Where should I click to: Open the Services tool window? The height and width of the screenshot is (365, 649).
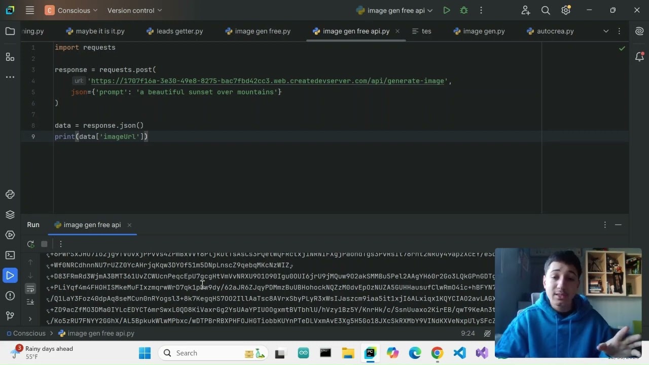[x=10, y=235]
